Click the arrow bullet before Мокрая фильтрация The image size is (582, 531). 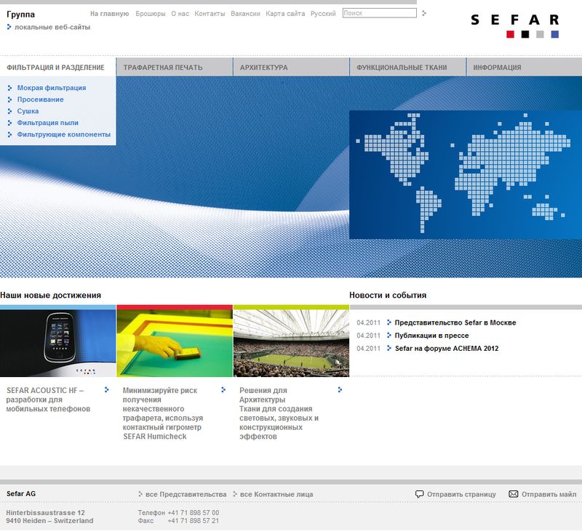click(x=9, y=88)
